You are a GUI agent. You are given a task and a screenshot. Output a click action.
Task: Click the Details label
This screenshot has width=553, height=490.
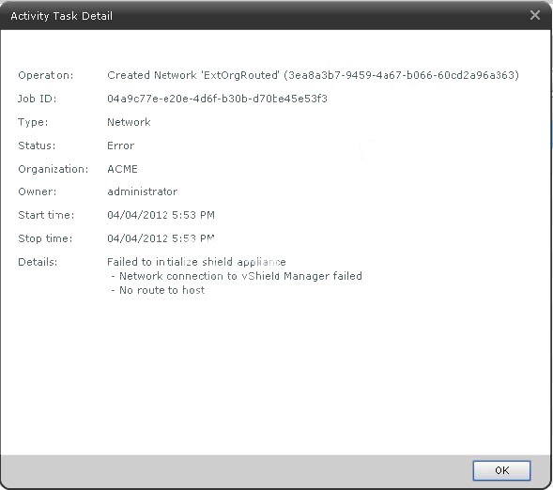[x=38, y=262]
